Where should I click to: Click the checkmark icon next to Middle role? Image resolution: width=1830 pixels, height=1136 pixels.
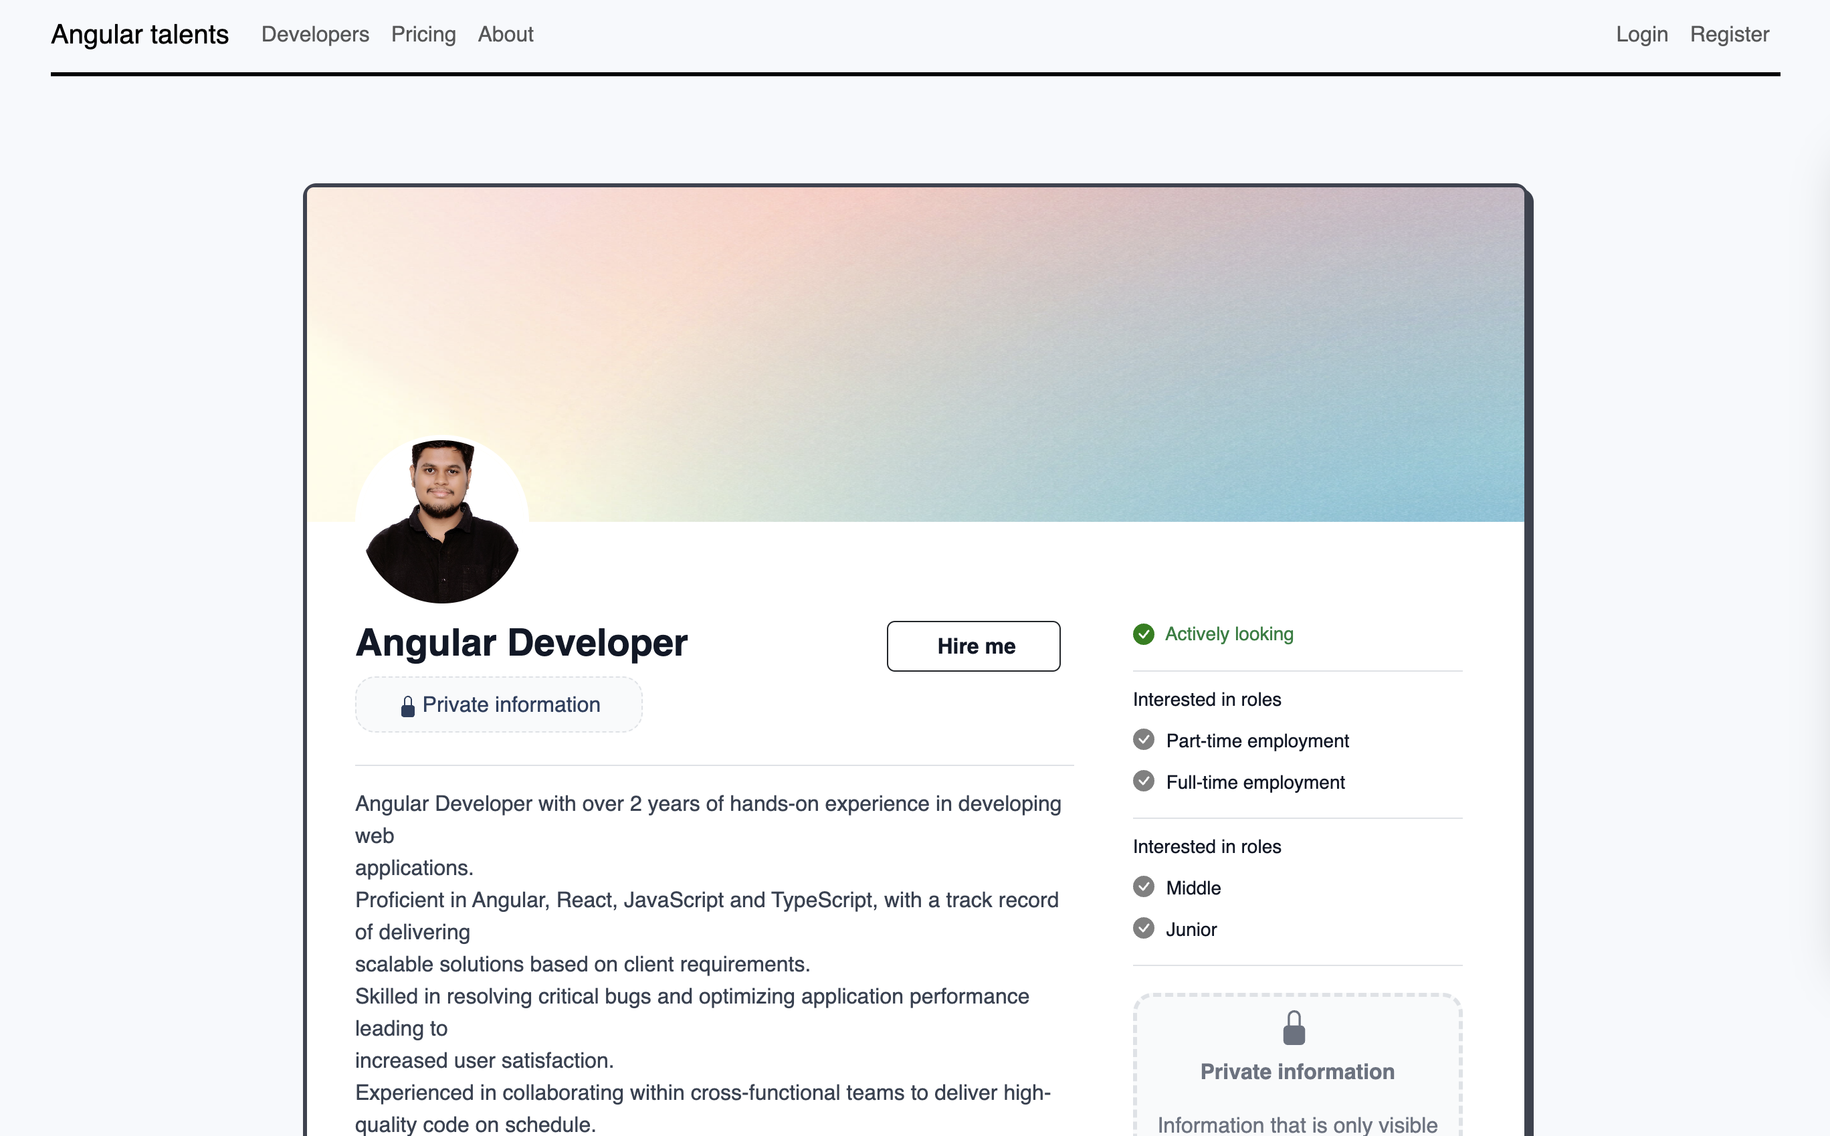[1143, 887]
